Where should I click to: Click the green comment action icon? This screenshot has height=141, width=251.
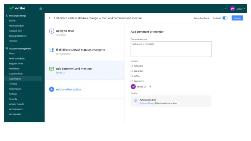point(51,69)
